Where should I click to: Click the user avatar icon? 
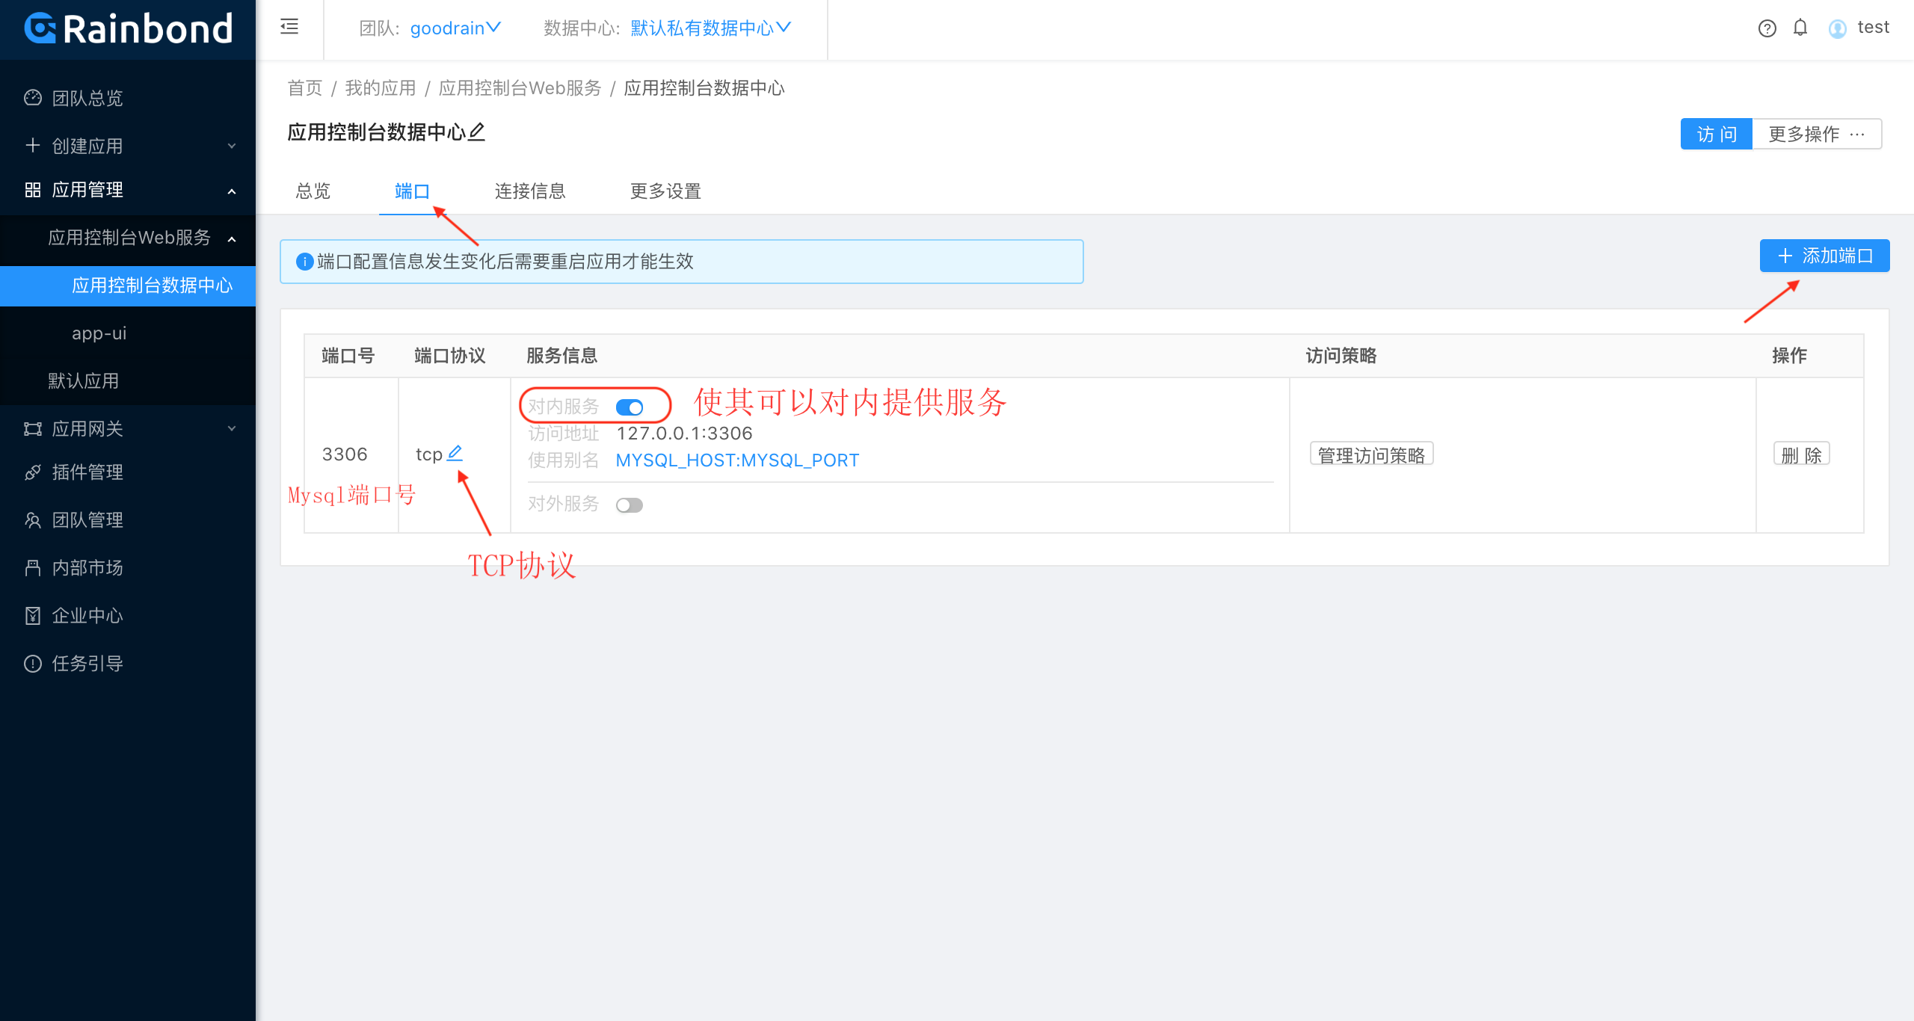tap(1837, 28)
